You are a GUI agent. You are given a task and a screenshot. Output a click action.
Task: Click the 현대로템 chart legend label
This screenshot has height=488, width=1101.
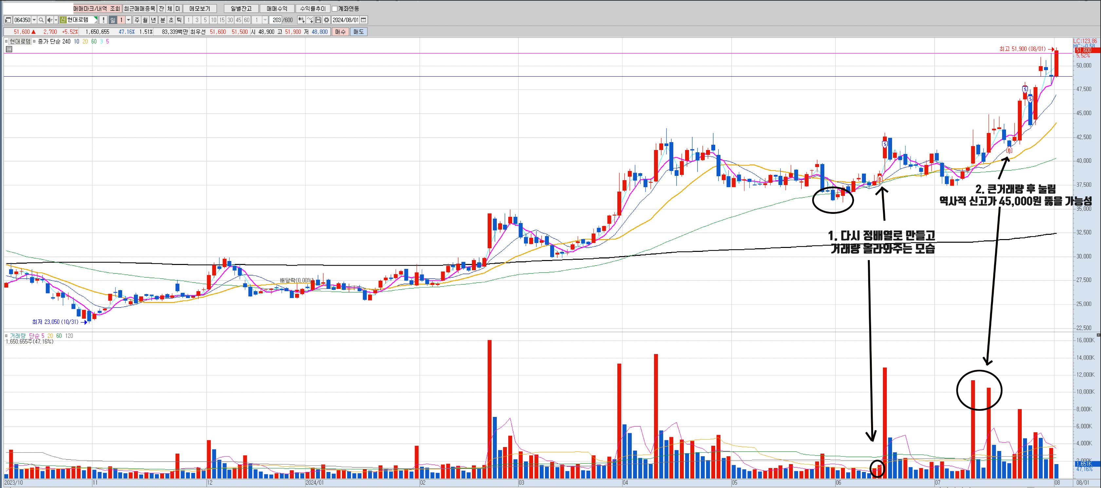pos(20,42)
